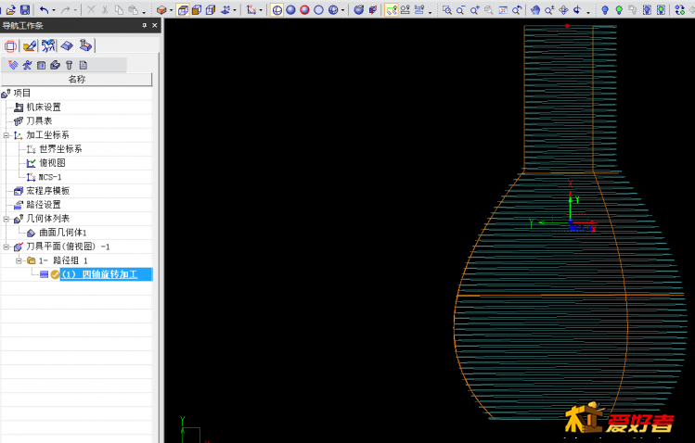
Task: Click the document output icon in panel toolbar
Action: [x=83, y=65]
